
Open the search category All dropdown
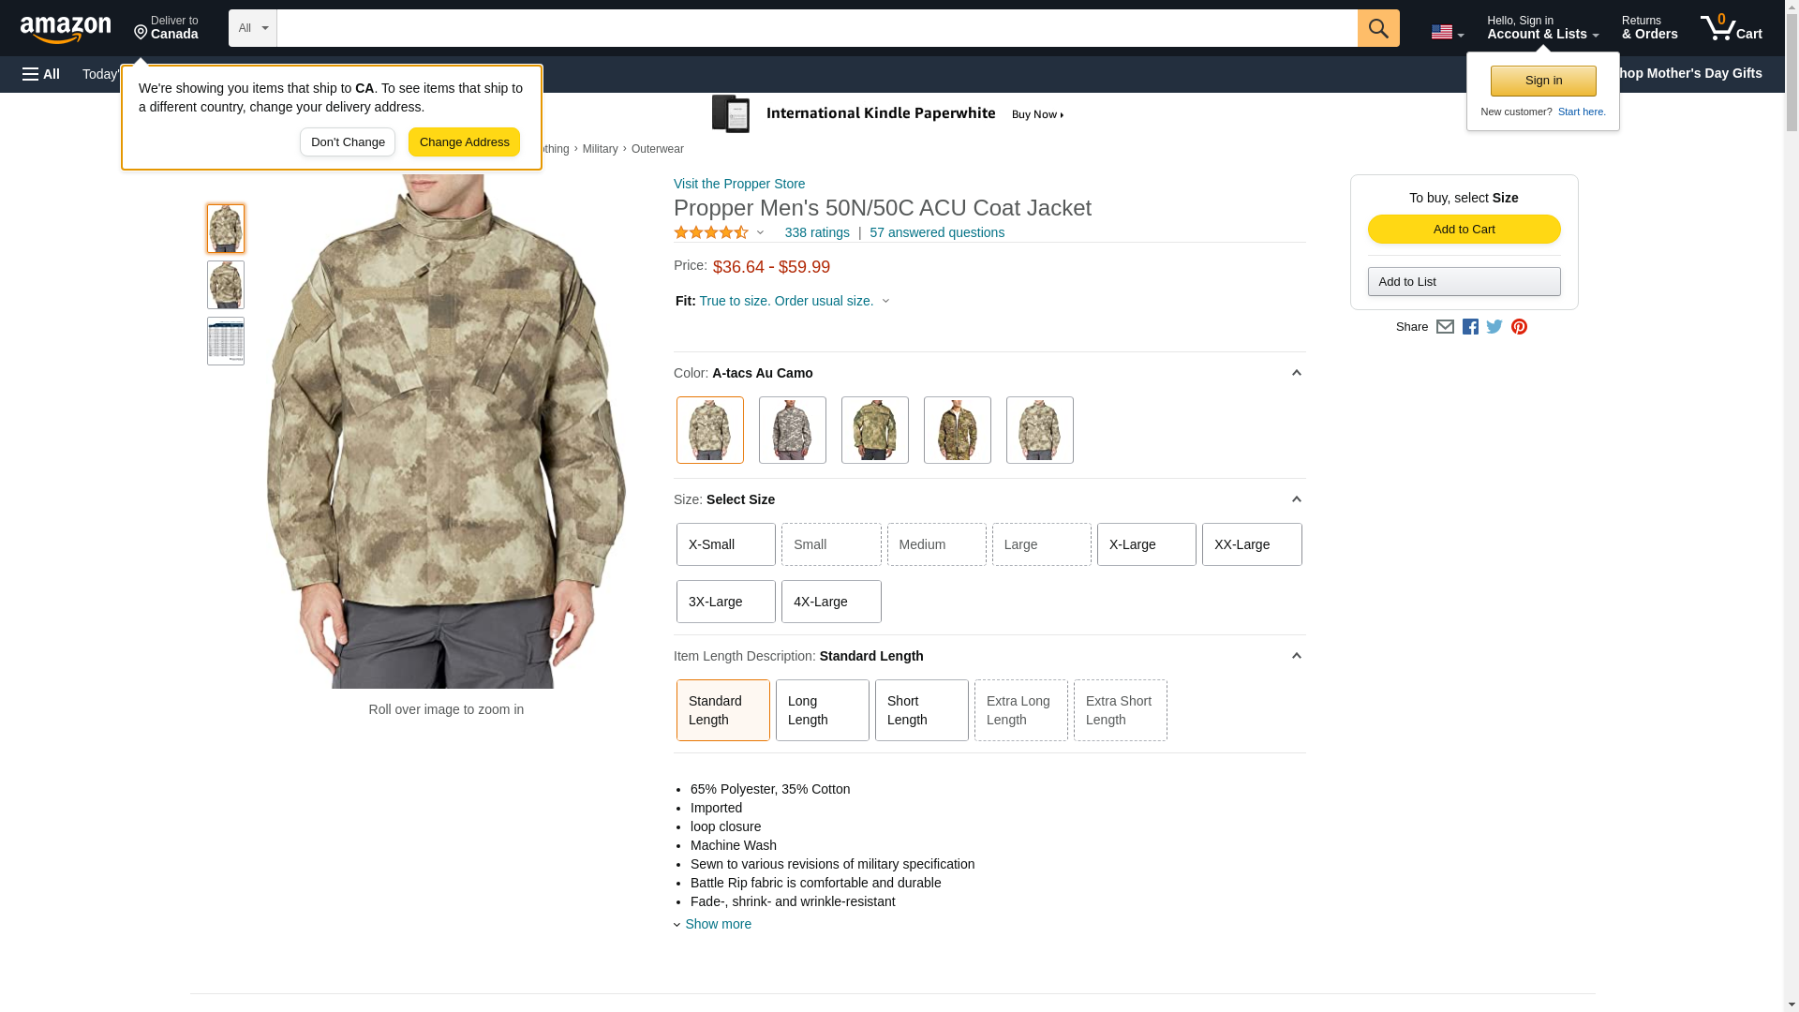tap(252, 28)
